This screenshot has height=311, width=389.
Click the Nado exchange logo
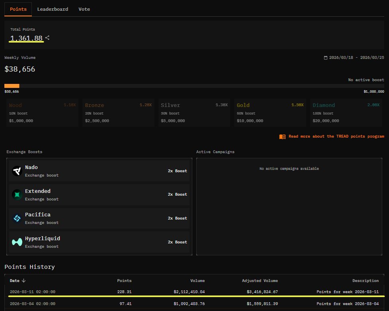[x=17, y=171]
